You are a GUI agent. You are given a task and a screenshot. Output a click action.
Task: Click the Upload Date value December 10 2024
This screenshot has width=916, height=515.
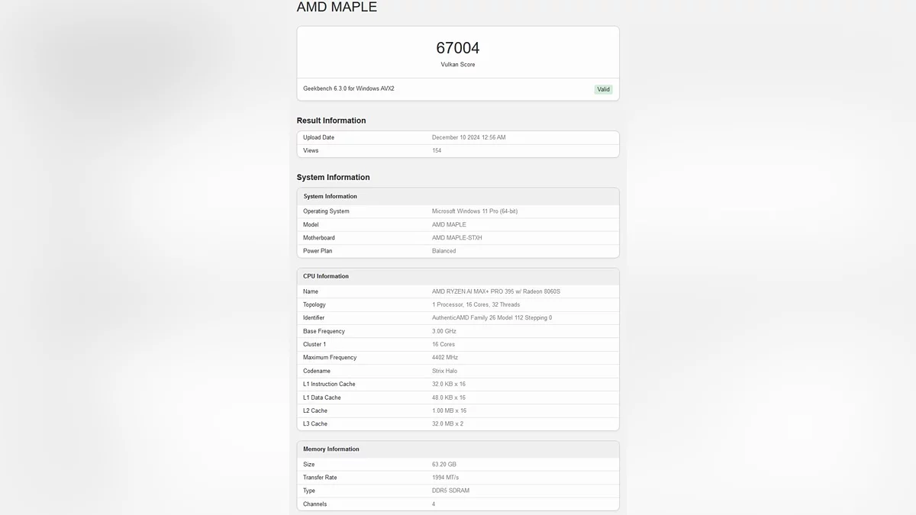469,137
